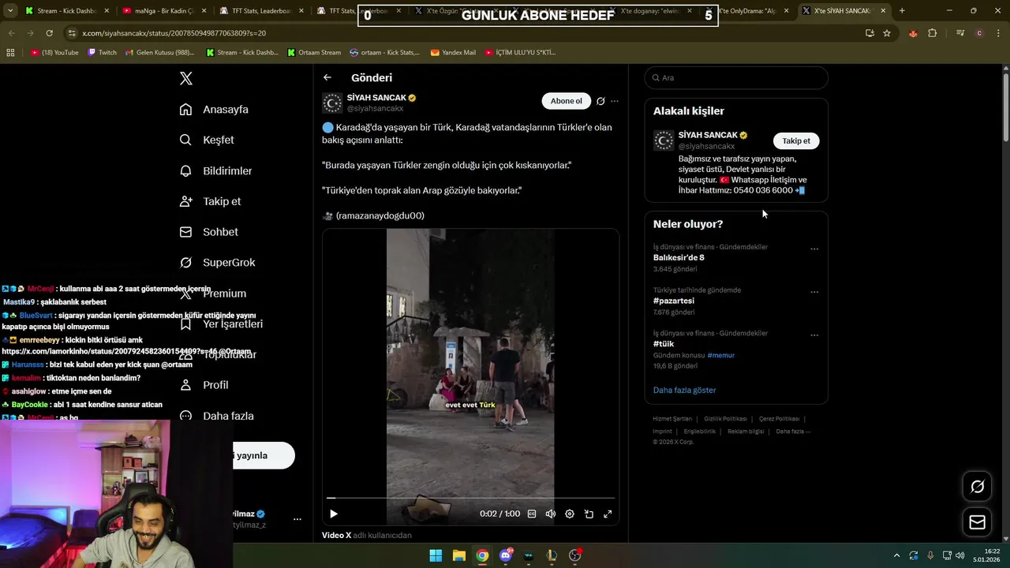Open the tab search dropdown arrow
This screenshot has width=1010, height=568.
click(10, 11)
